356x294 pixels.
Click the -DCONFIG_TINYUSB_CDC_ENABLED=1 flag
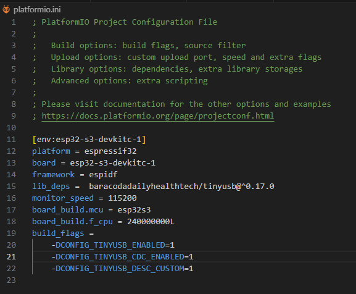point(122,257)
